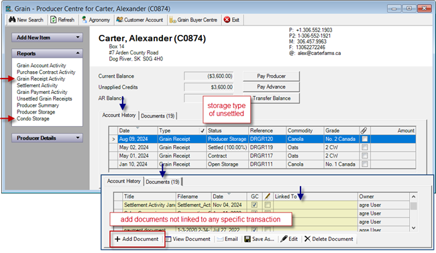Screen dimensions: 436x253
Task: Click the Transfer Balance button
Action: [x=272, y=98]
